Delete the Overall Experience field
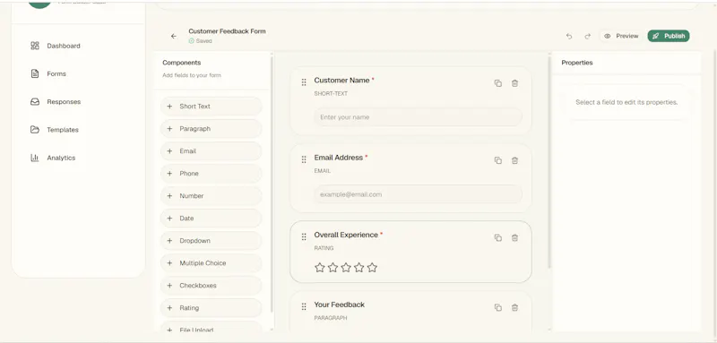Image resolution: width=717 pixels, height=343 pixels. click(514, 237)
